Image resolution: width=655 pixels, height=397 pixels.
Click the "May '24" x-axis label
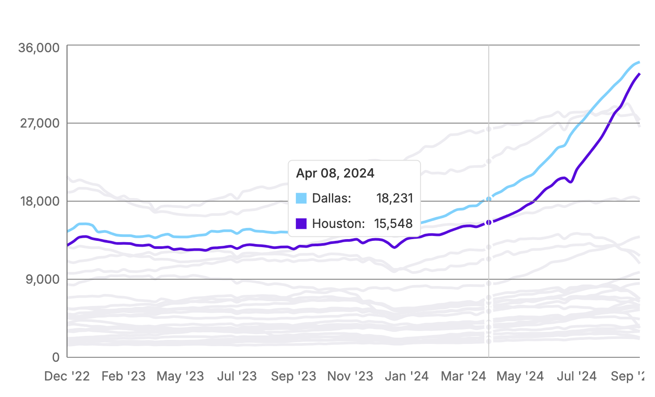(520, 376)
